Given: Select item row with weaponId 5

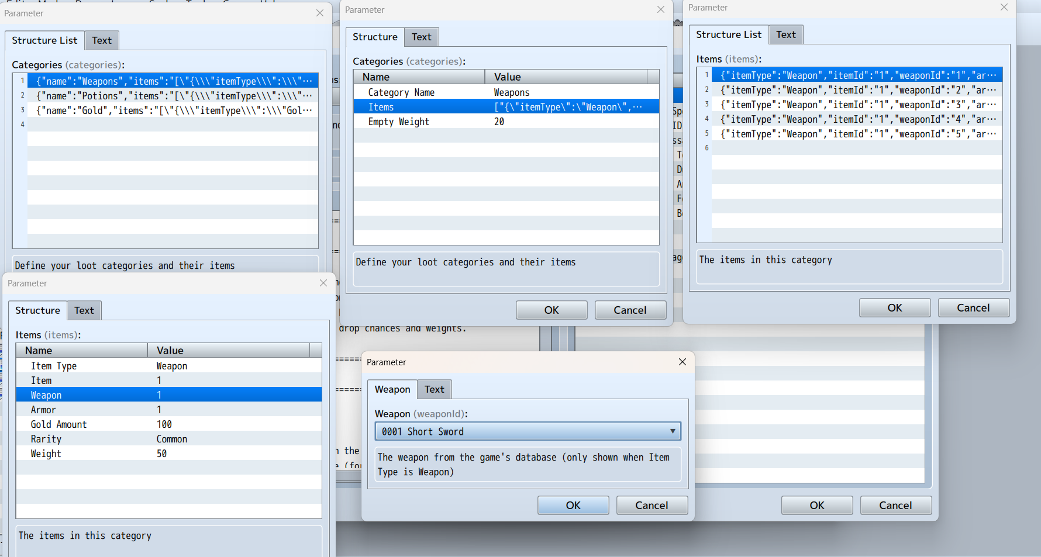Looking at the screenshot, I should 857,133.
